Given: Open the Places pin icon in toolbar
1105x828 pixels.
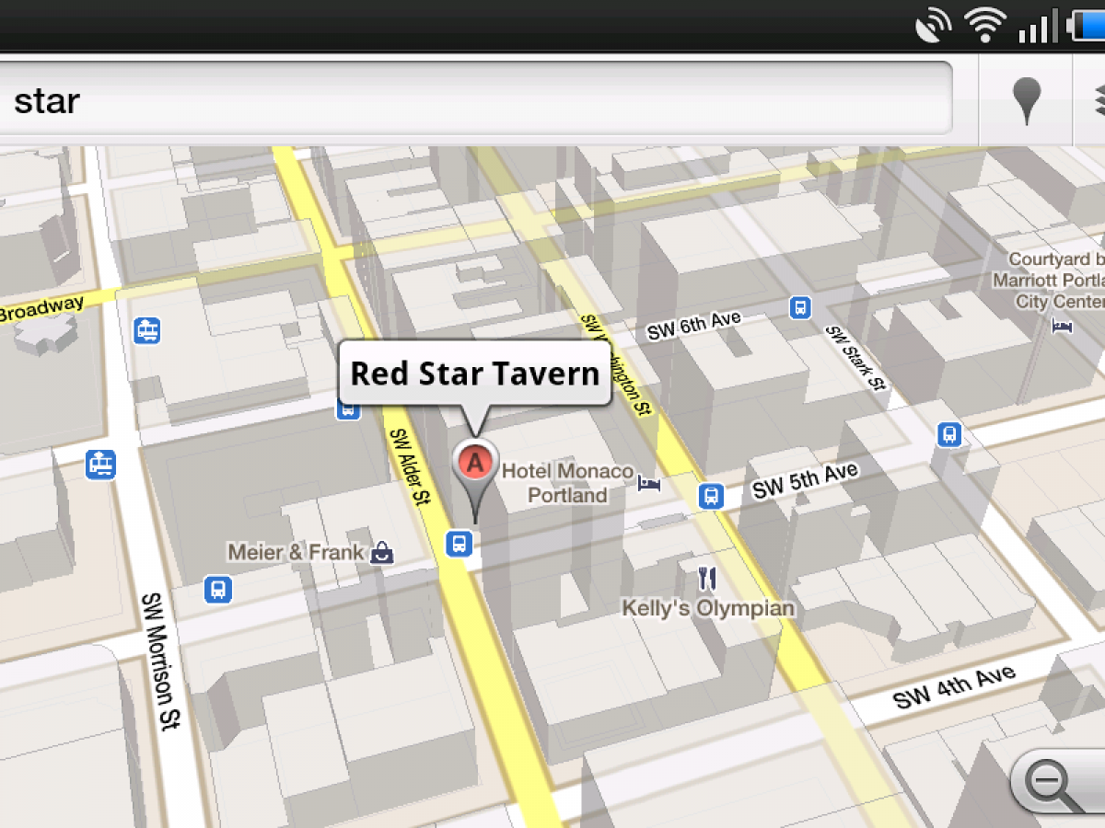Looking at the screenshot, I should point(1027,101).
